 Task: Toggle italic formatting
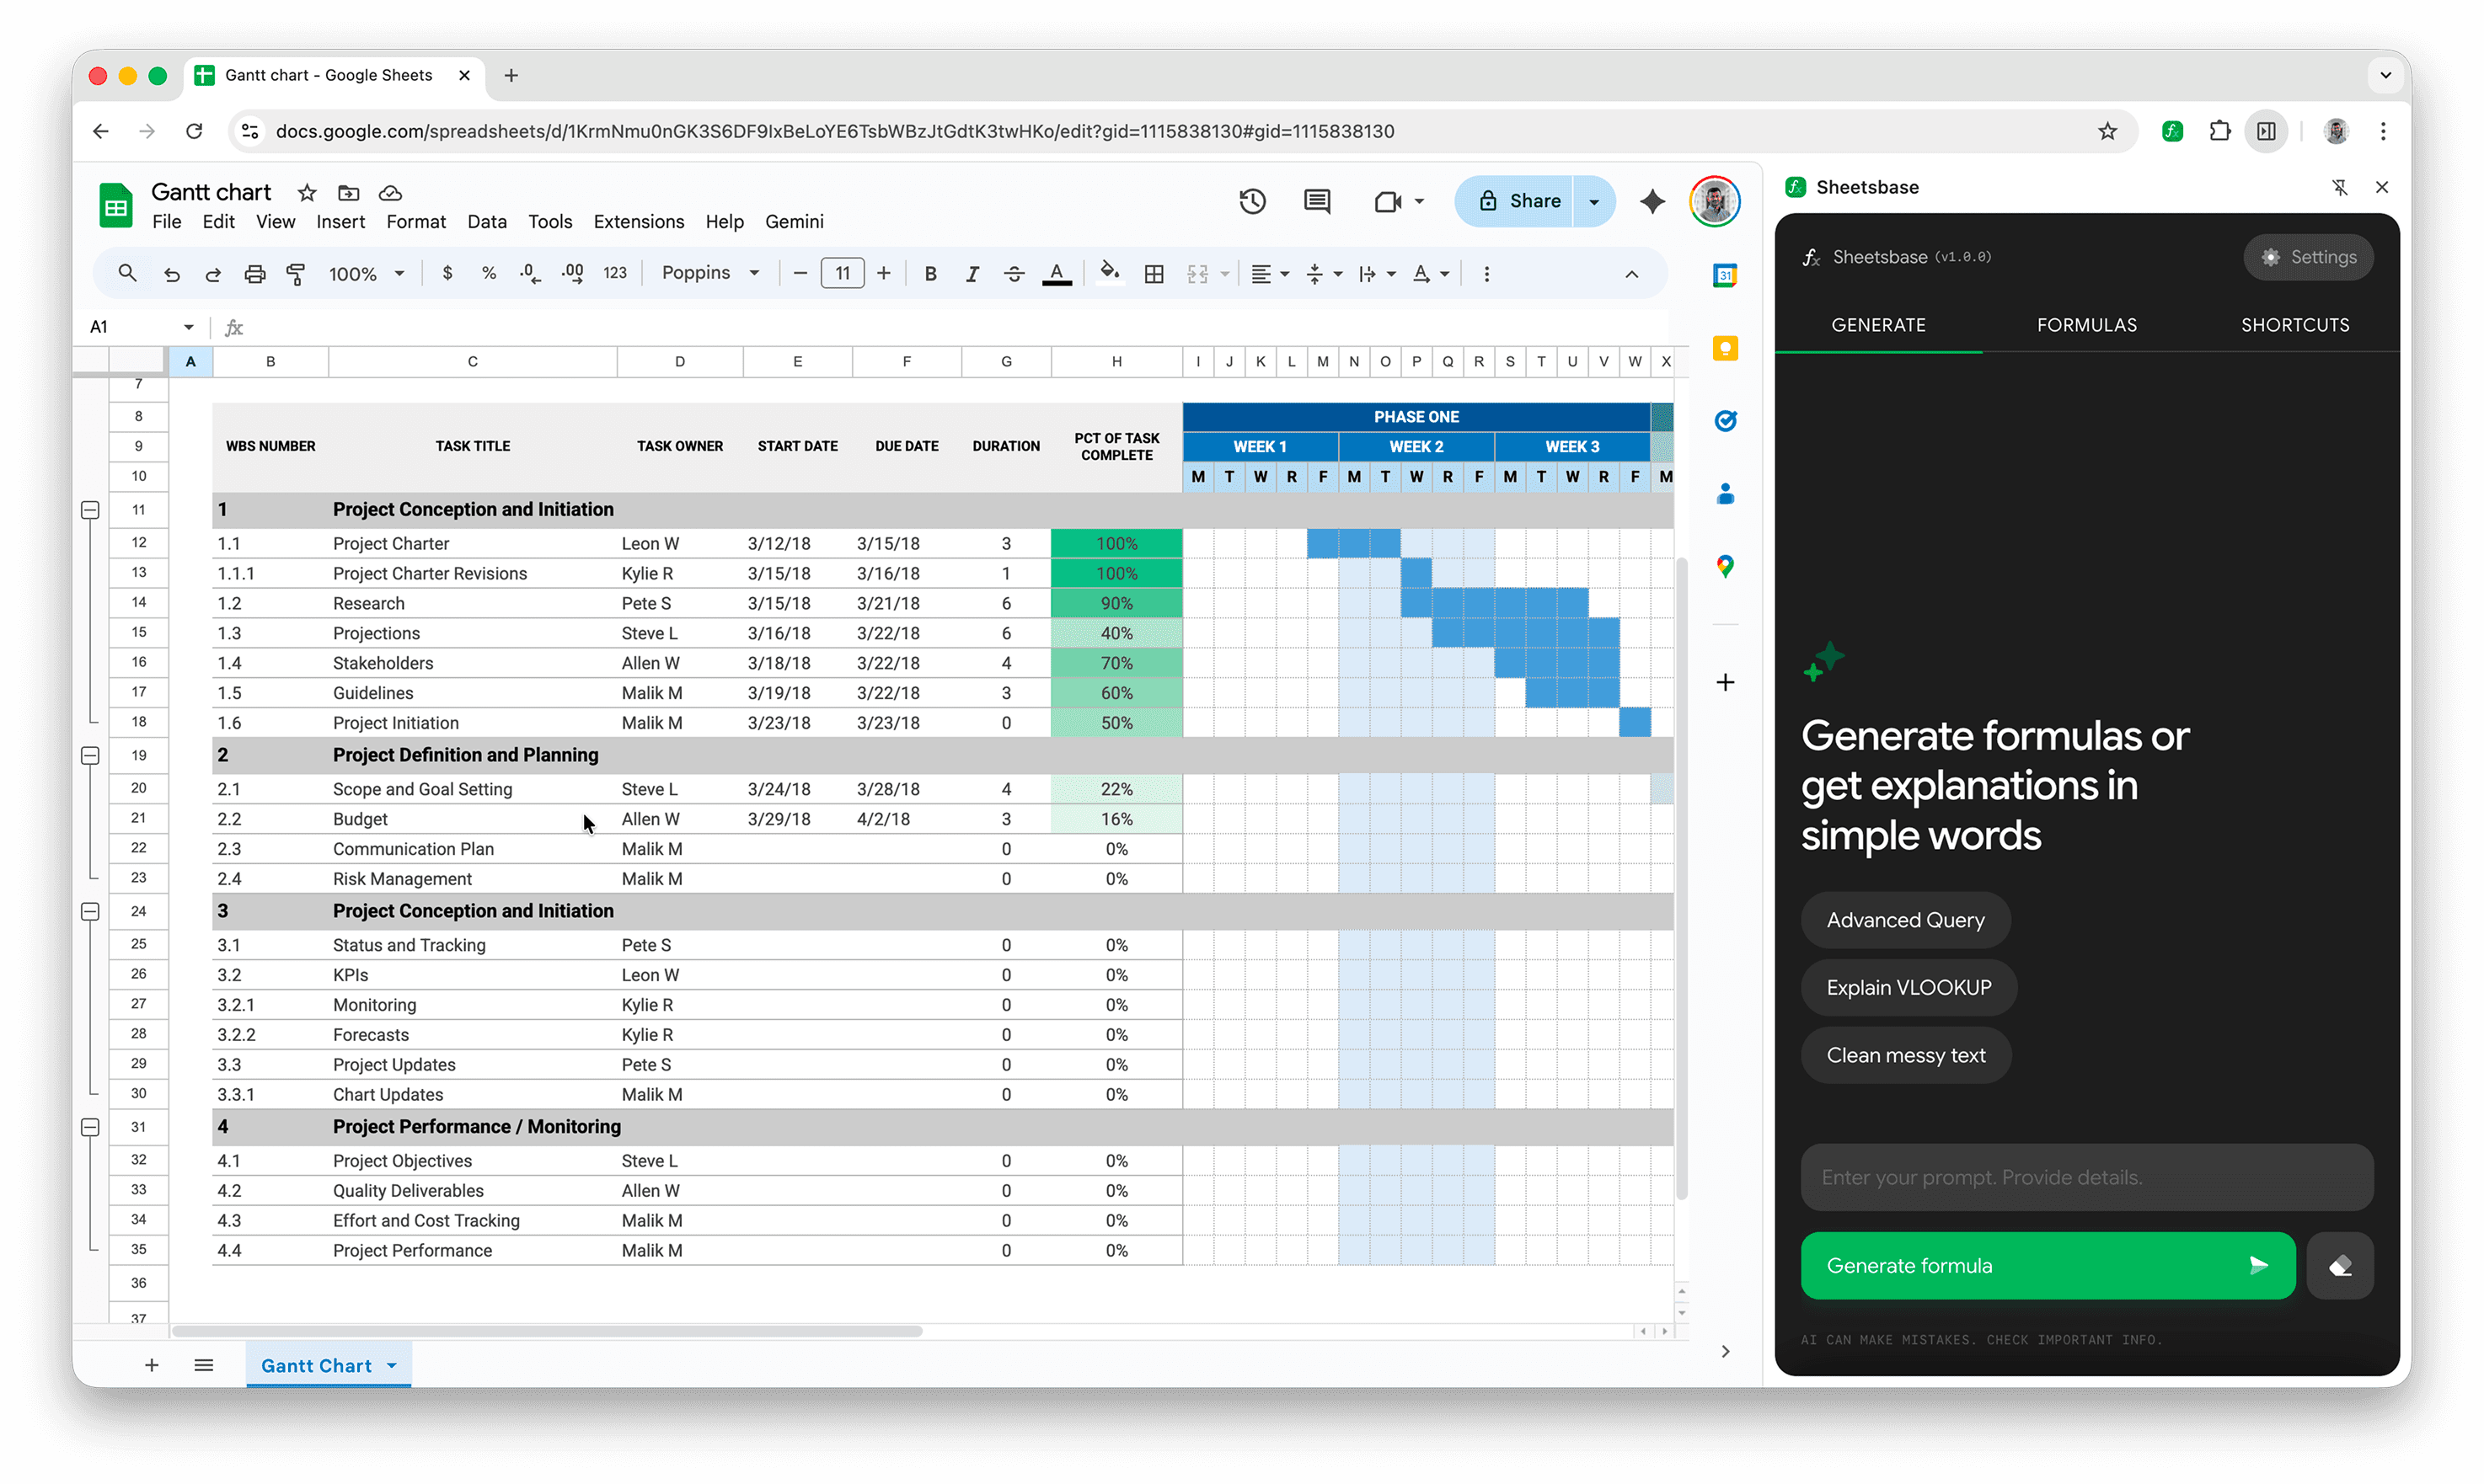tap(972, 273)
